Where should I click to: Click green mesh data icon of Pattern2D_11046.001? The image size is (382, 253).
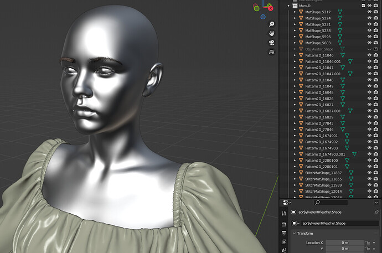tap(350, 61)
